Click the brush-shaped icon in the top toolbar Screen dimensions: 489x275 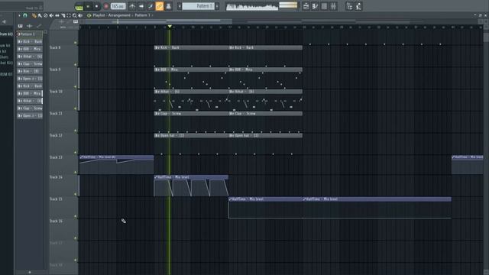click(x=151, y=6)
